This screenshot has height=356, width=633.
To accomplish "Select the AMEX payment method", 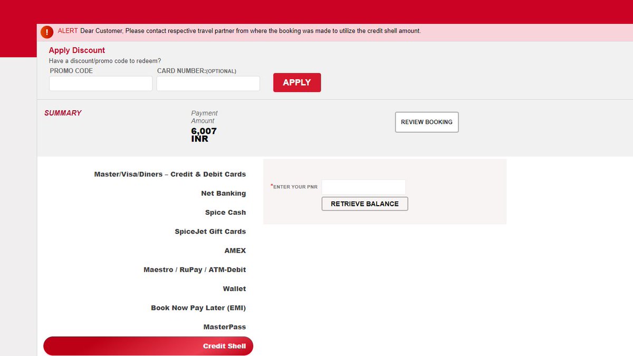I will [235, 251].
